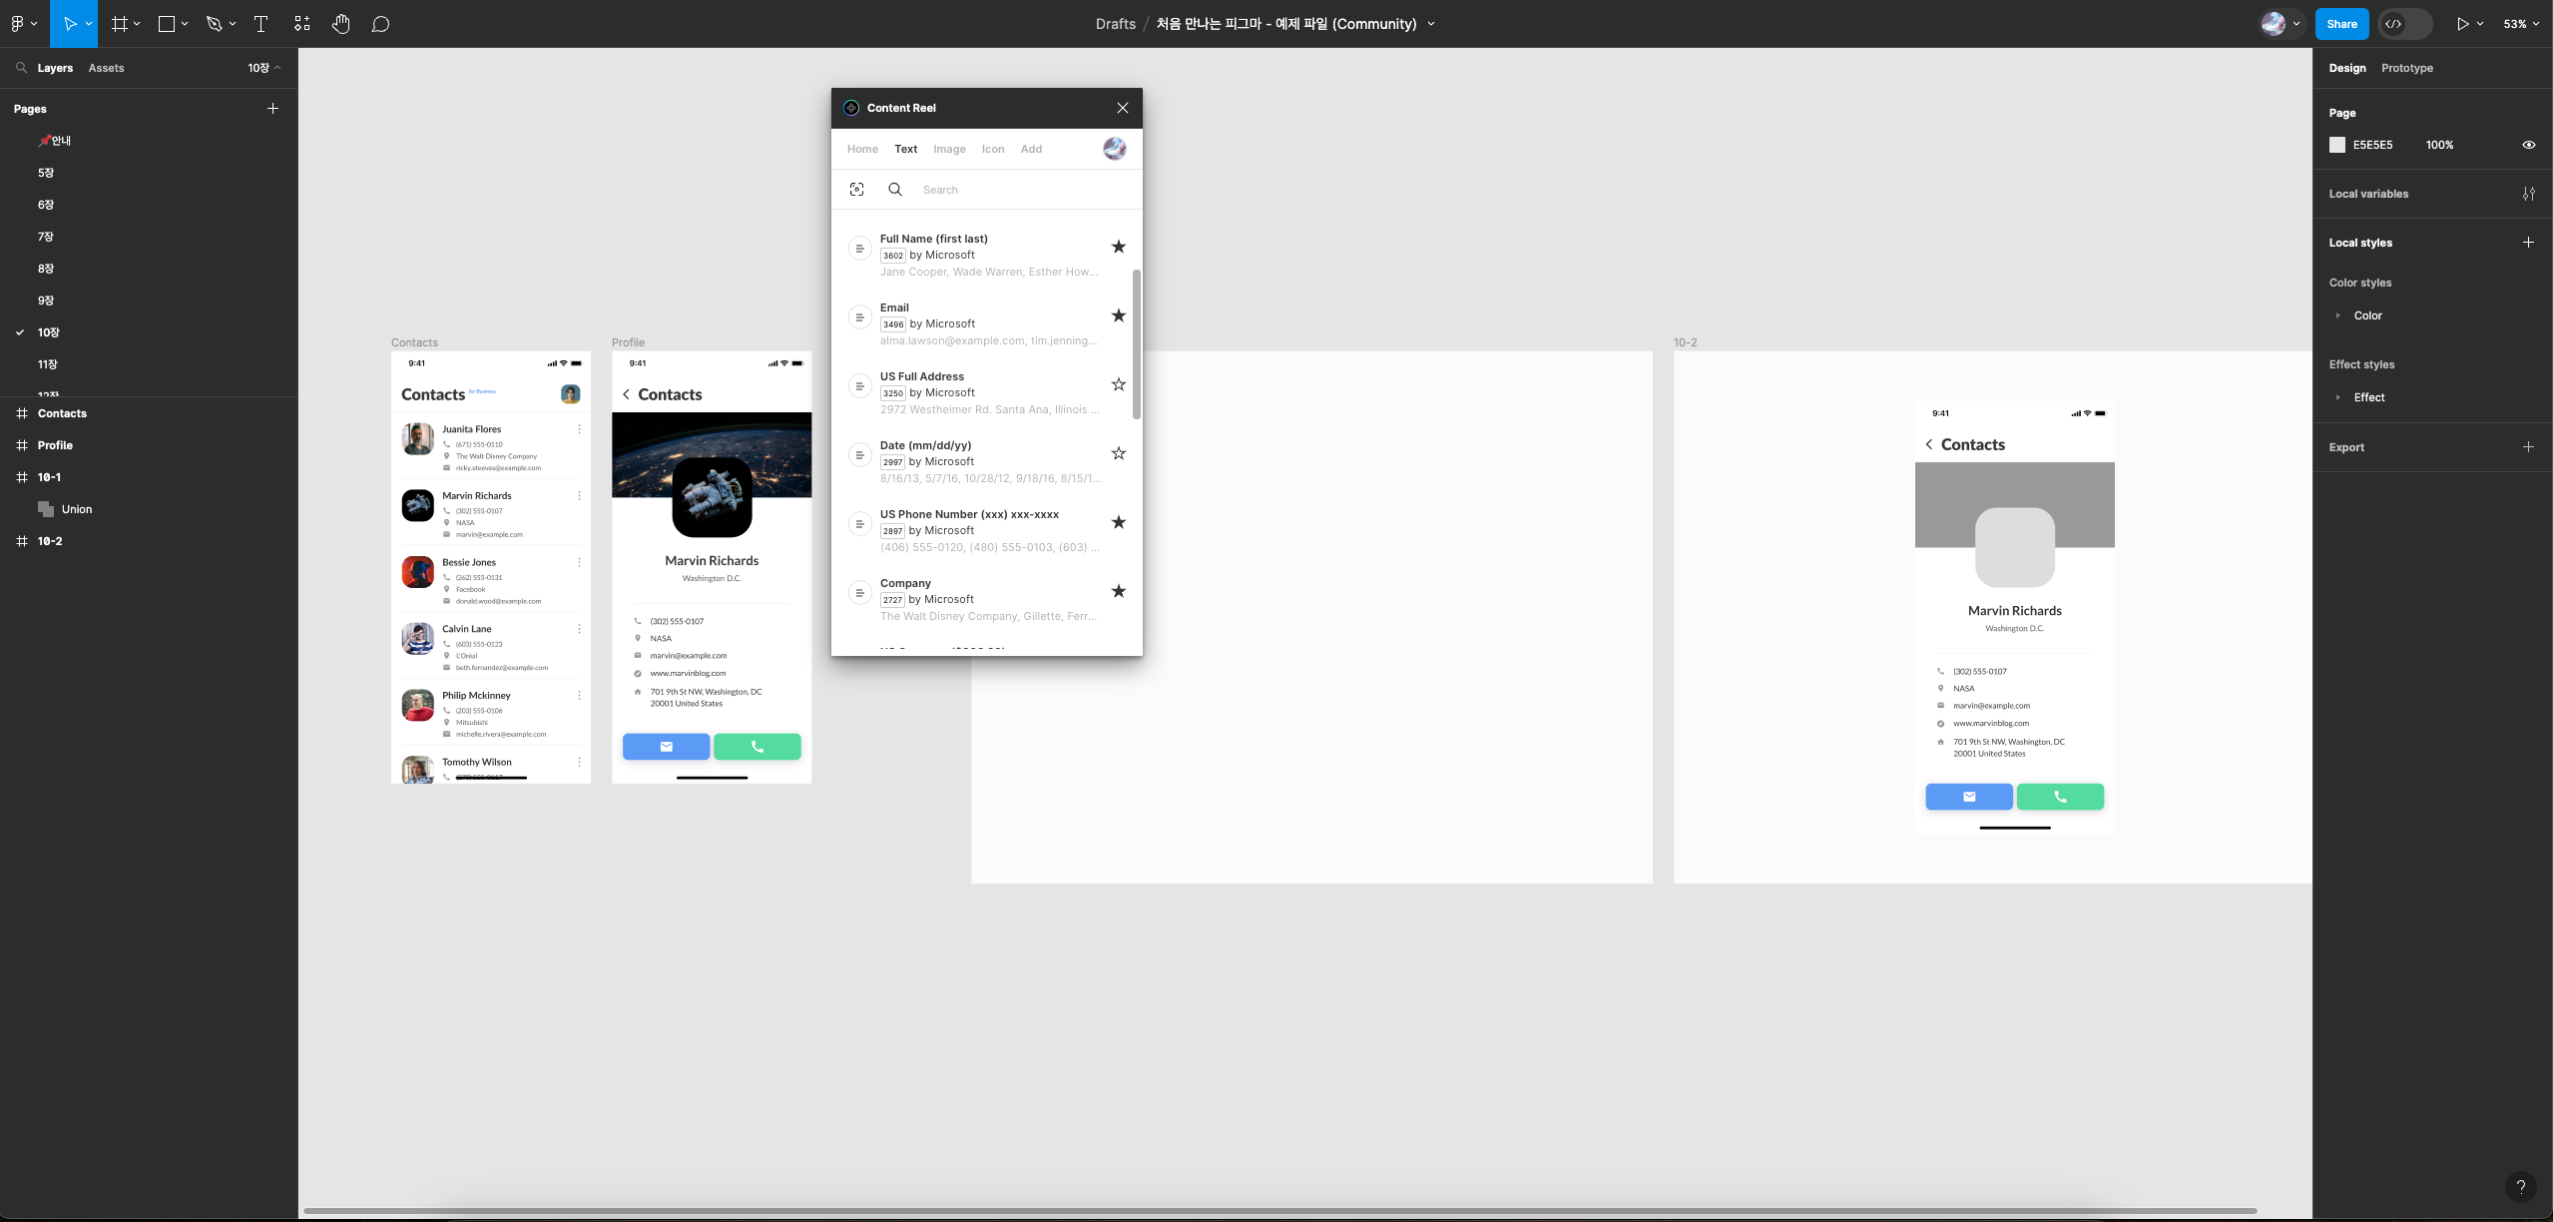Expand the Color style group

point(2337,315)
